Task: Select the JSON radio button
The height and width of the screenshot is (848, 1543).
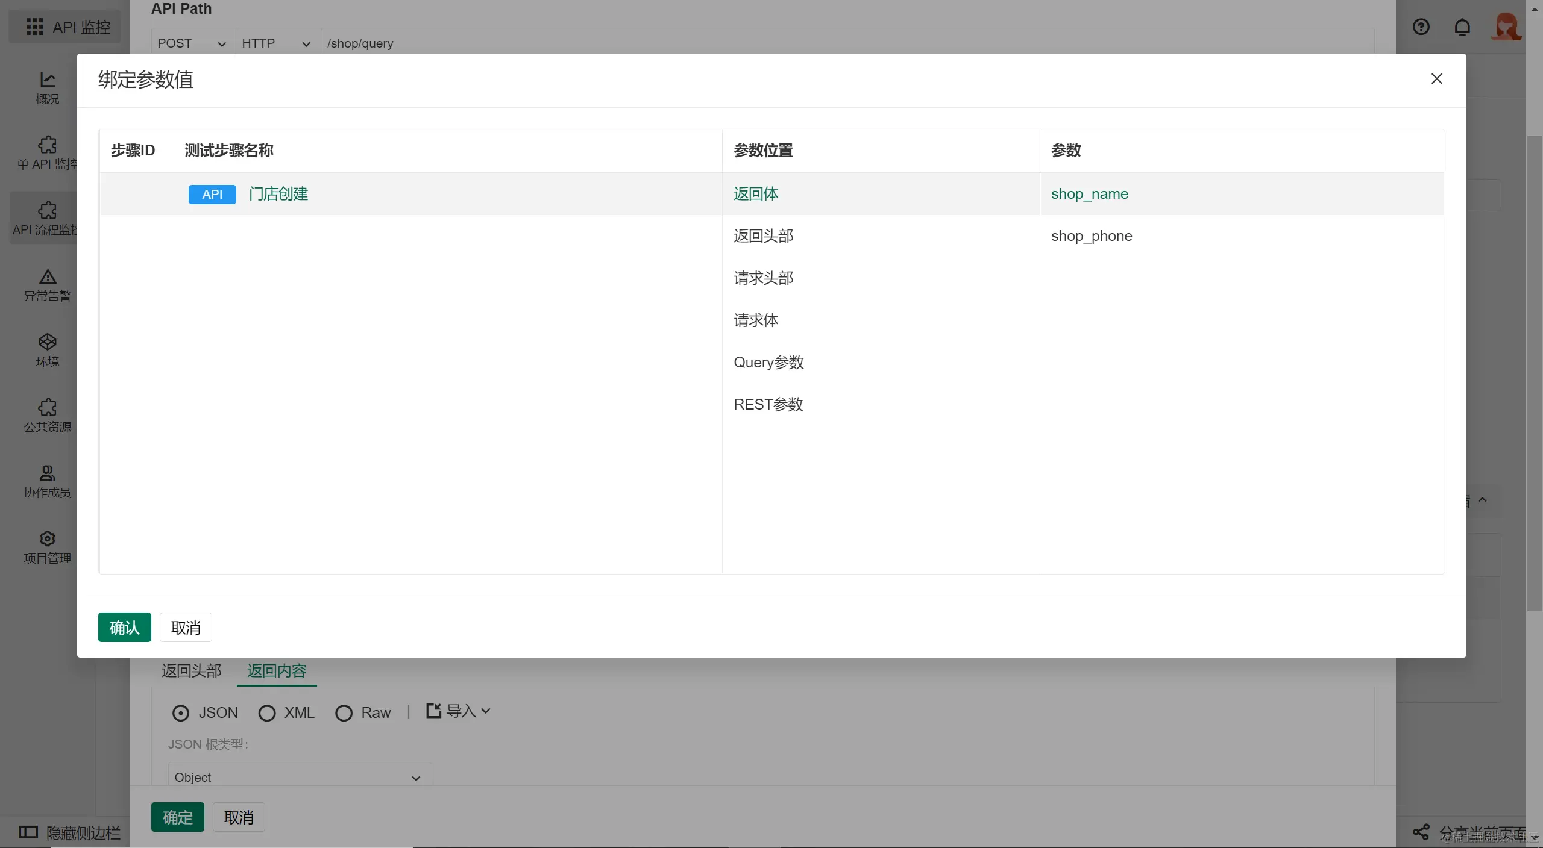Action: (x=181, y=713)
